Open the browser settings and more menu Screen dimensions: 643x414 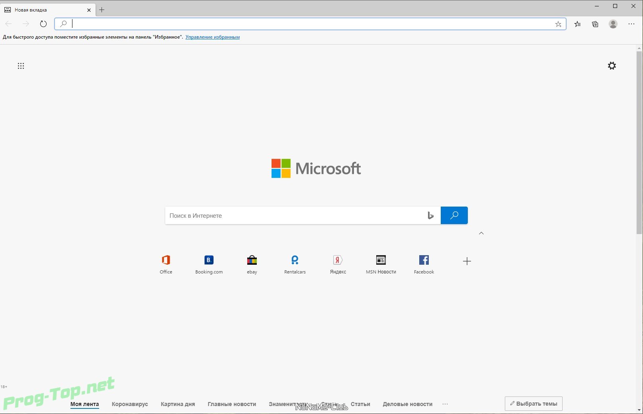631,24
